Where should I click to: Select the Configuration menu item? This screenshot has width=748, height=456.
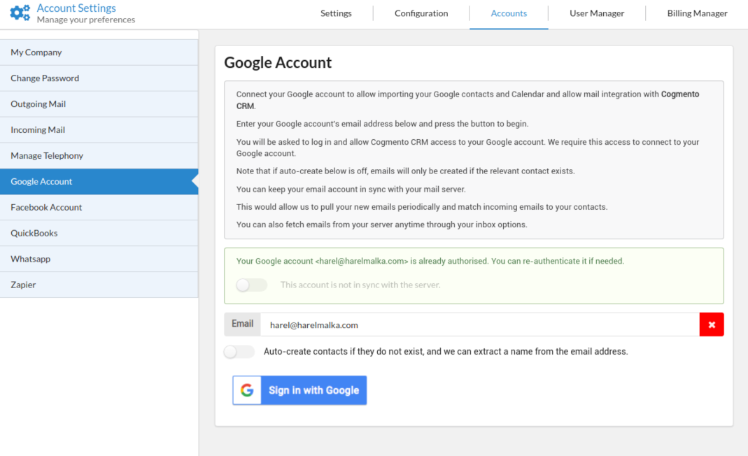tap(421, 13)
